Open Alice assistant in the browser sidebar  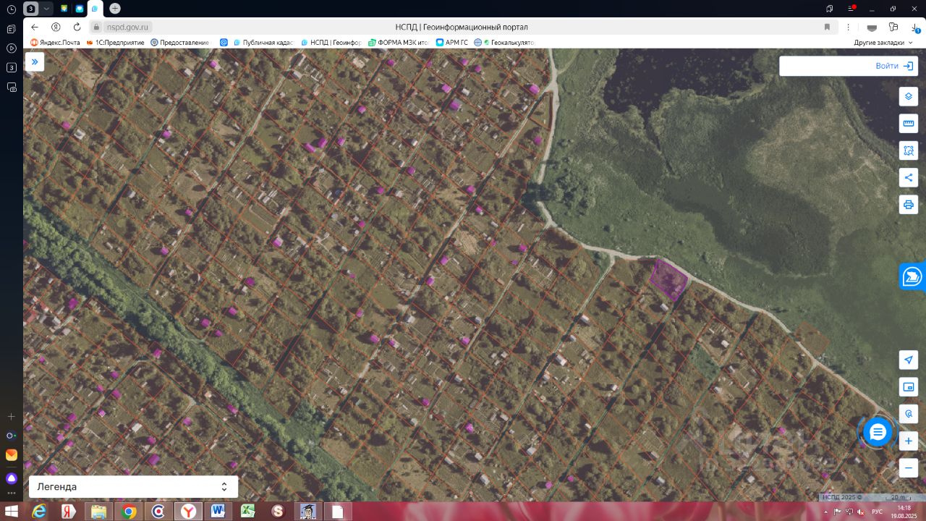12,478
